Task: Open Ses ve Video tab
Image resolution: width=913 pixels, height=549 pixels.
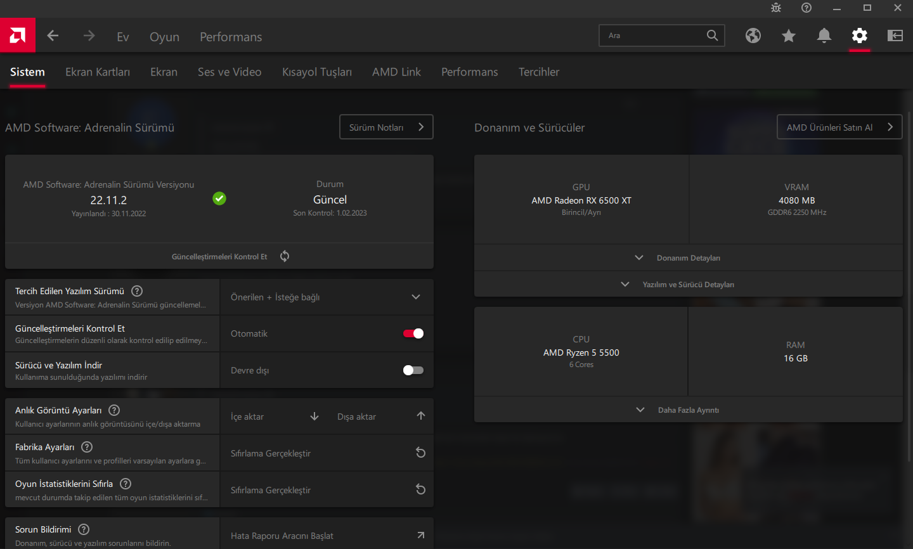Action: point(230,72)
